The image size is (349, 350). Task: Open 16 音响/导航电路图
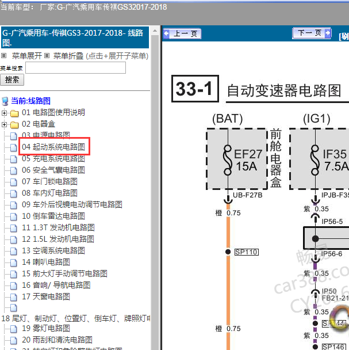pos(56,286)
